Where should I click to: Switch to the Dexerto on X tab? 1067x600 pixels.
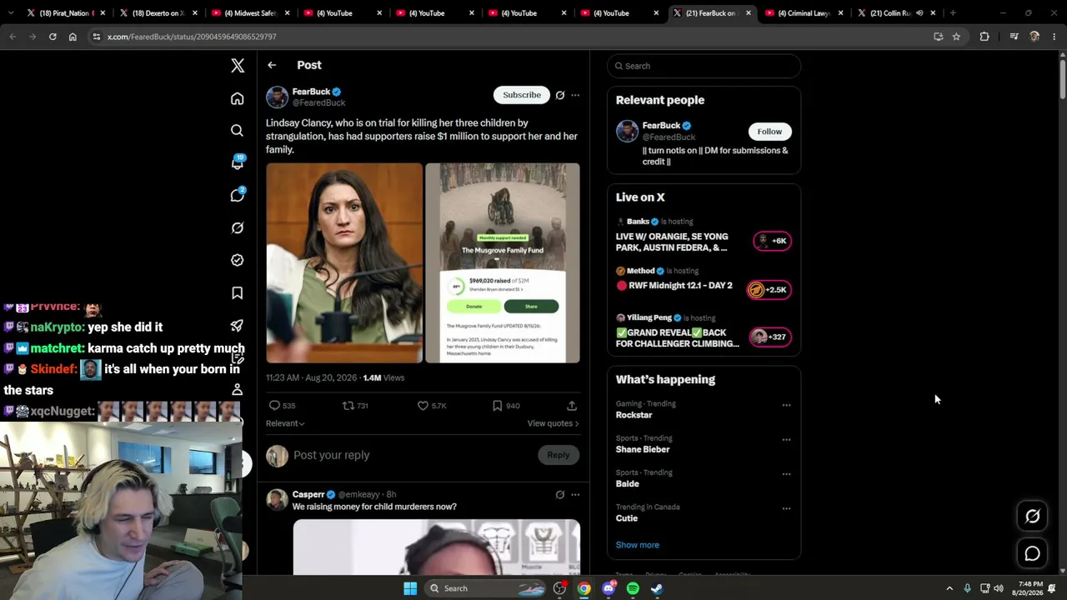(x=158, y=13)
